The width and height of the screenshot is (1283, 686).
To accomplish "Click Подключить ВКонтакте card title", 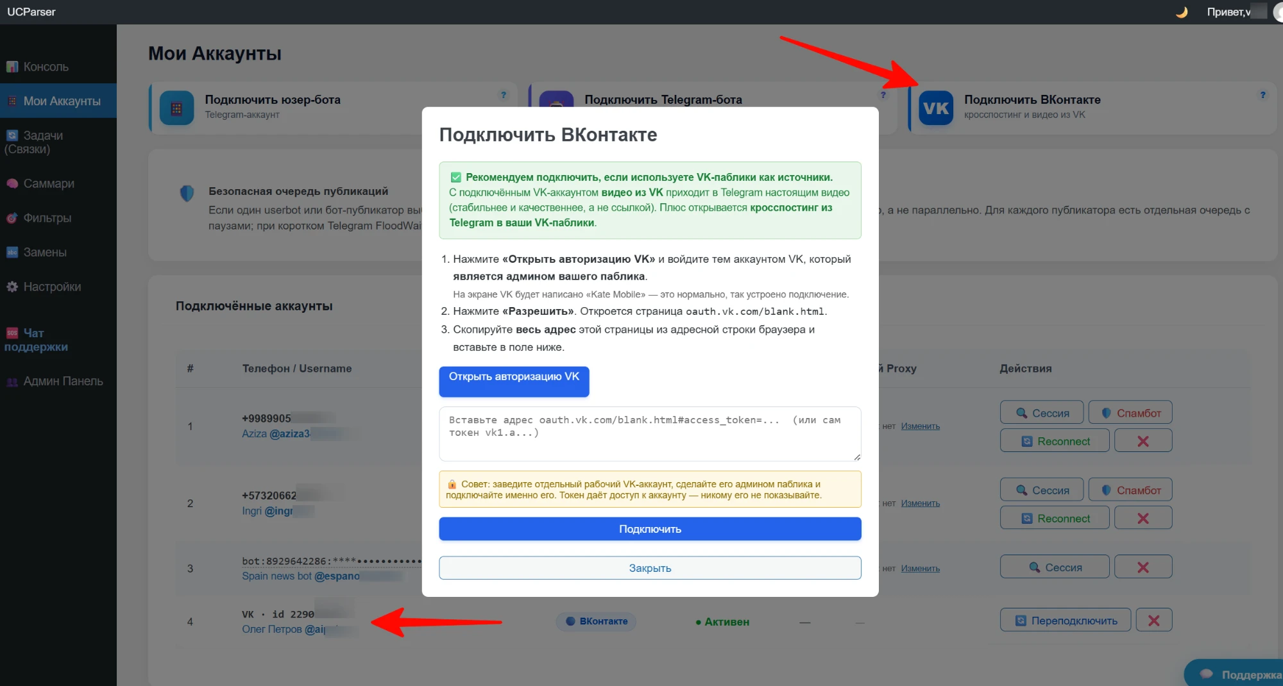I will [x=1032, y=99].
